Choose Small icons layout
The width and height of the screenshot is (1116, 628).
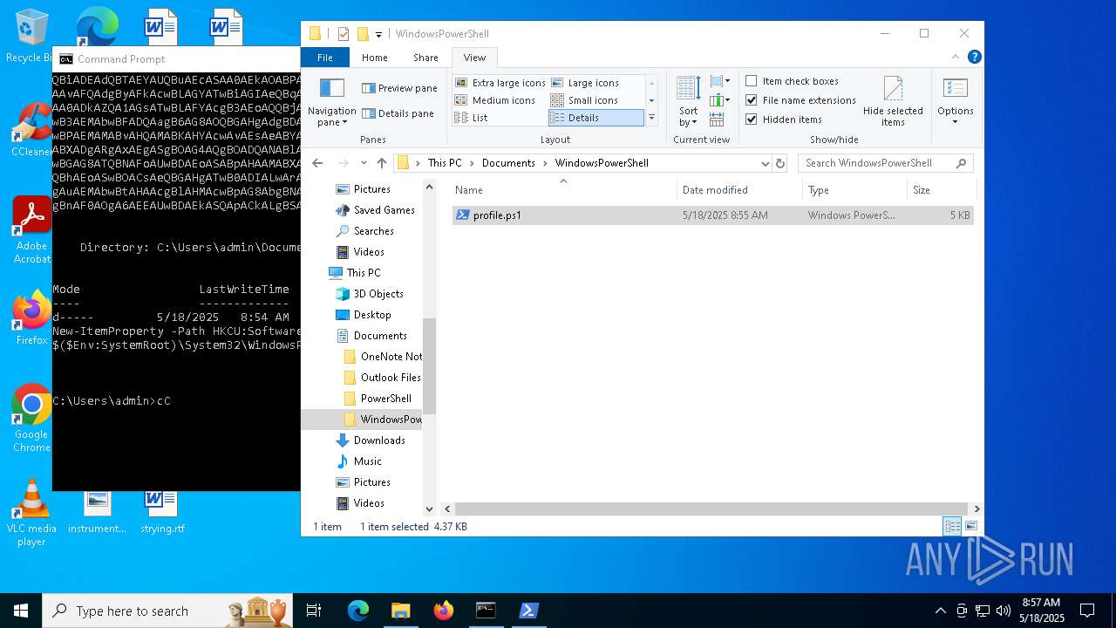[584, 100]
